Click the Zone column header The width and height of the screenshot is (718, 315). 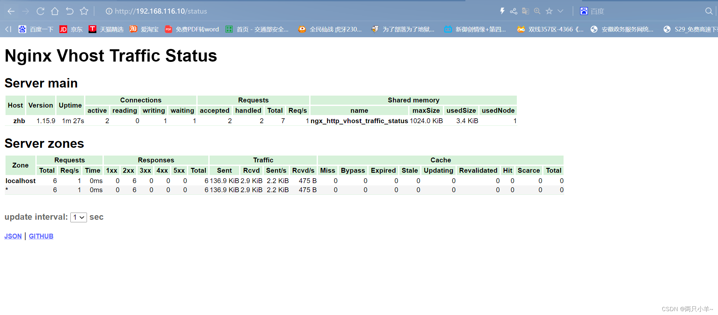click(20, 165)
